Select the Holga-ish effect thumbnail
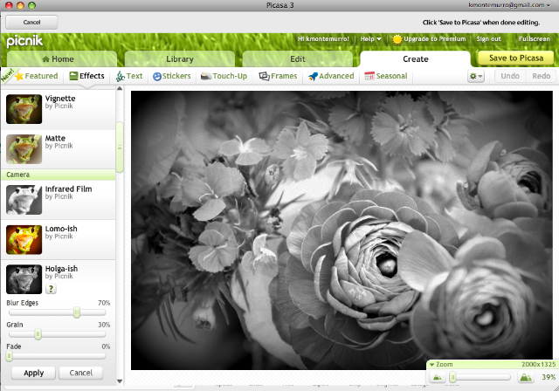Image resolution: width=559 pixels, height=391 pixels. [x=24, y=279]
